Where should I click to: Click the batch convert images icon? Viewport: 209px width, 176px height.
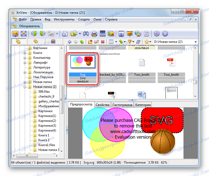(x=111, y=34)
